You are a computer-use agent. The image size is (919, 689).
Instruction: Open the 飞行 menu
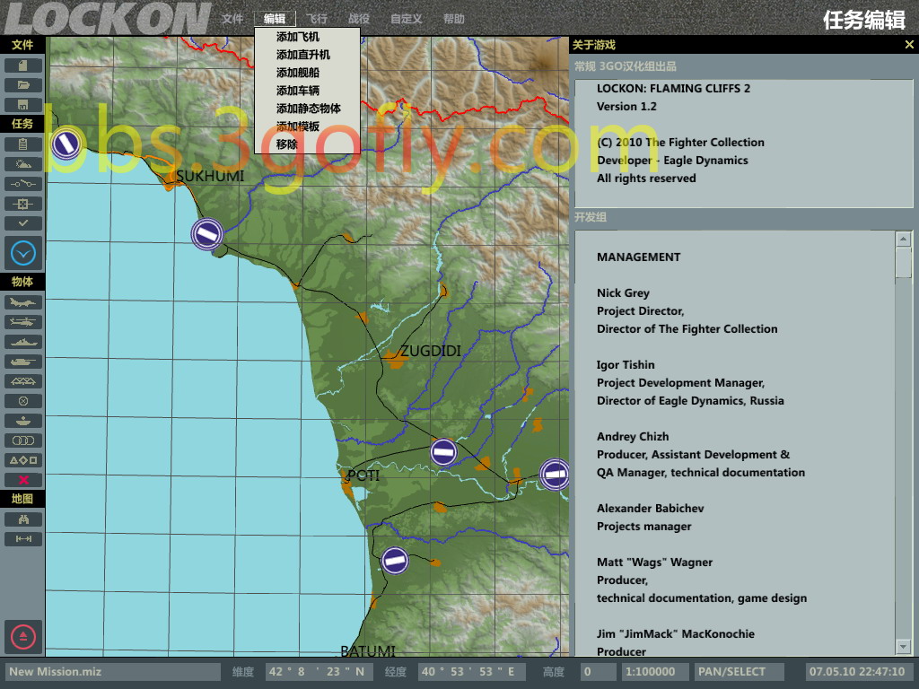click(x=317, y=19)
